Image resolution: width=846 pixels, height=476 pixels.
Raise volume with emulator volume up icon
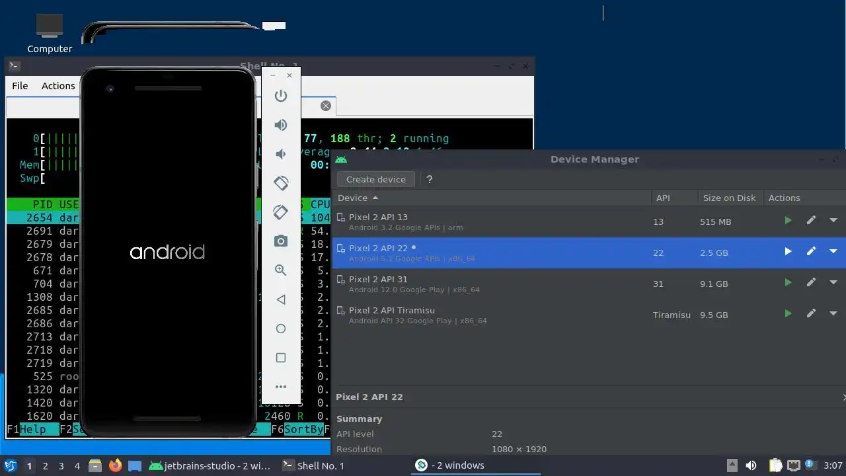[x=281, y=125]
